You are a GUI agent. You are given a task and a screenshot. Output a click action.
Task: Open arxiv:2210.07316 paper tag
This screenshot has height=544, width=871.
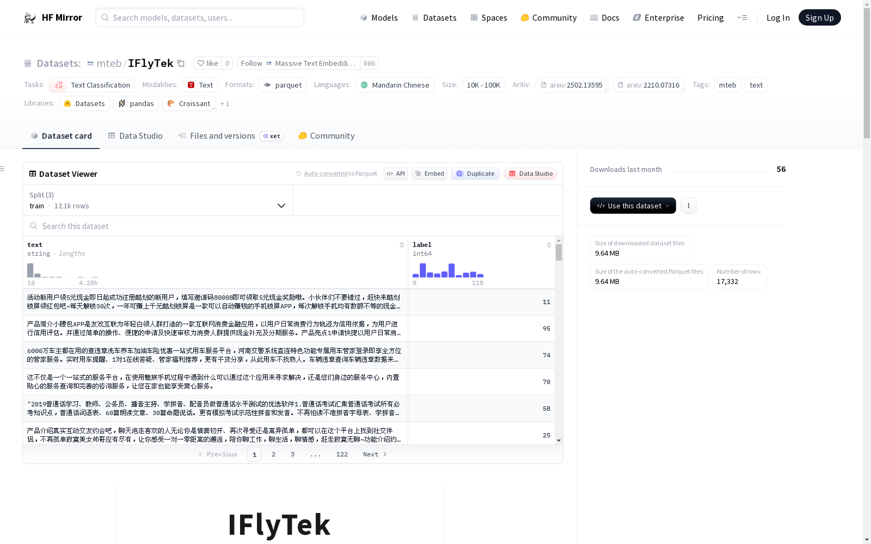tap(648, 85)
